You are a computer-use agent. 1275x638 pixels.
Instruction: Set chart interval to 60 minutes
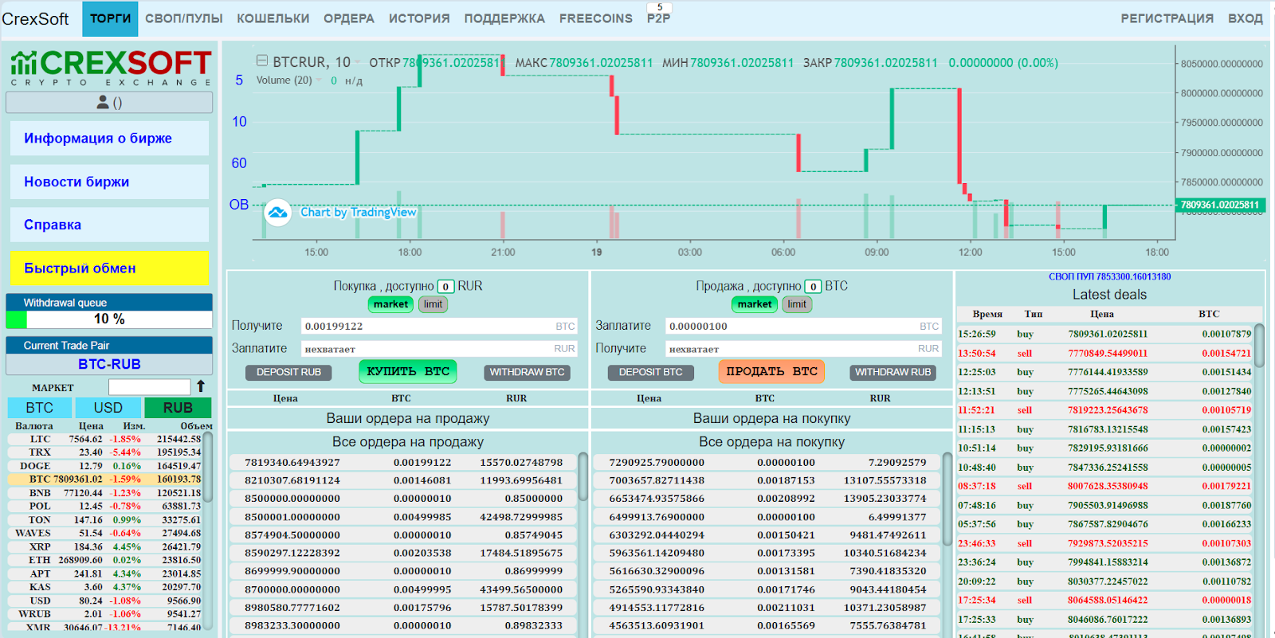[239, 163]
